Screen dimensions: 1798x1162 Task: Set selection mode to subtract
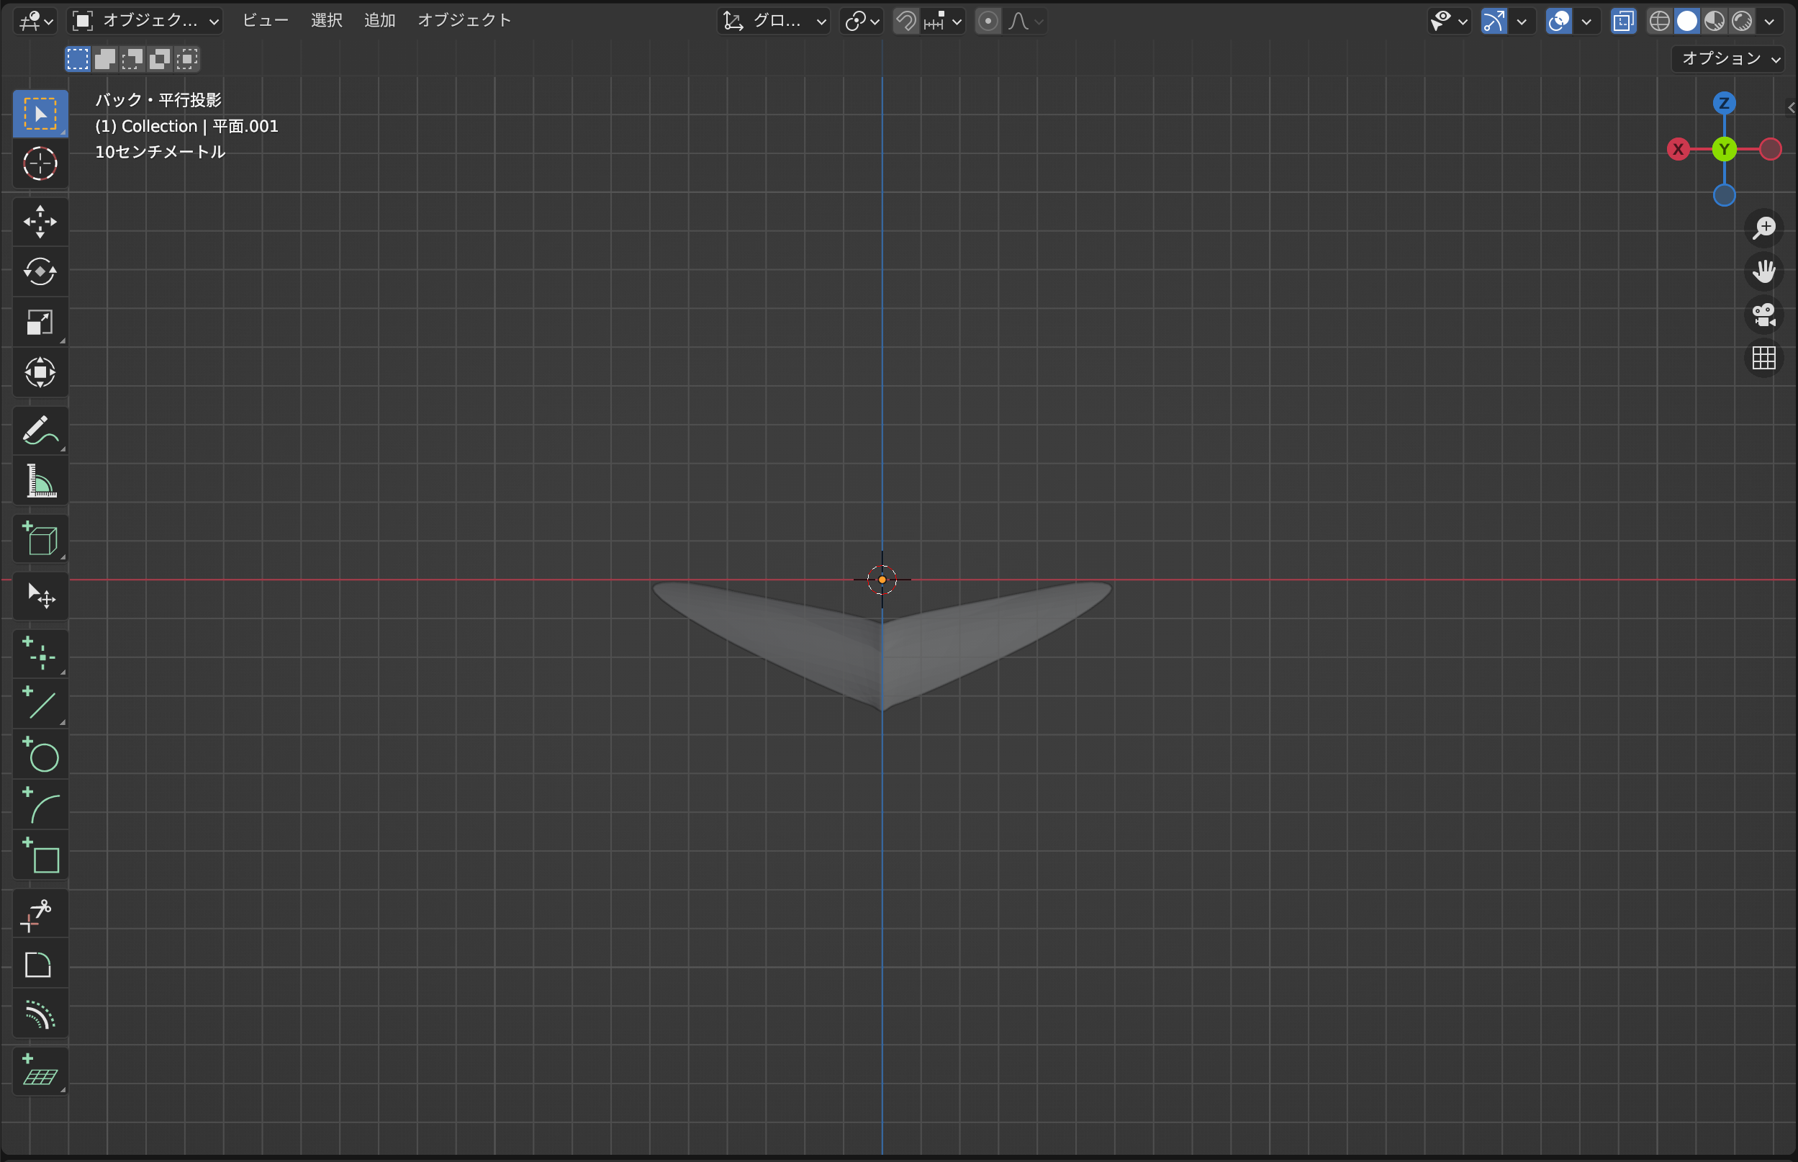coord(132,59)
